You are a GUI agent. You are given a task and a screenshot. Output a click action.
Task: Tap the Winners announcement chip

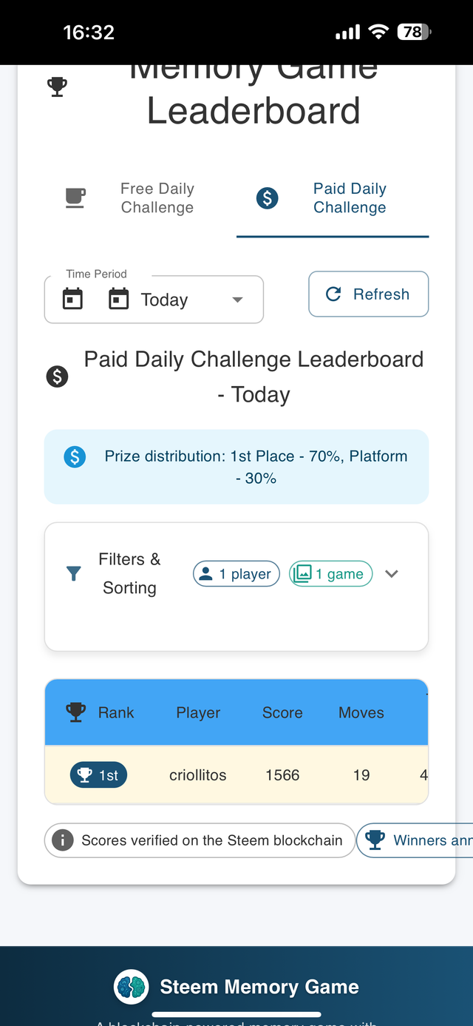click(415, 840)
